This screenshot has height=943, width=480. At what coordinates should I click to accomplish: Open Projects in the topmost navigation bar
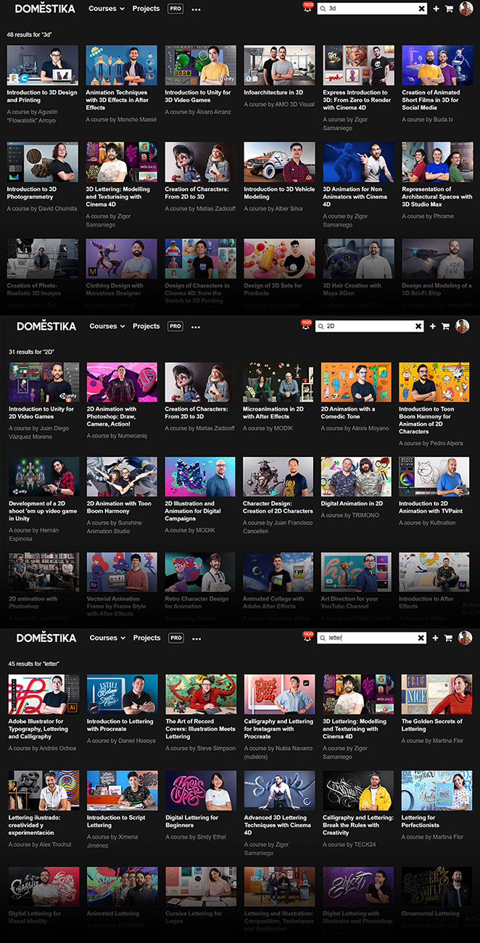[146, 9]
